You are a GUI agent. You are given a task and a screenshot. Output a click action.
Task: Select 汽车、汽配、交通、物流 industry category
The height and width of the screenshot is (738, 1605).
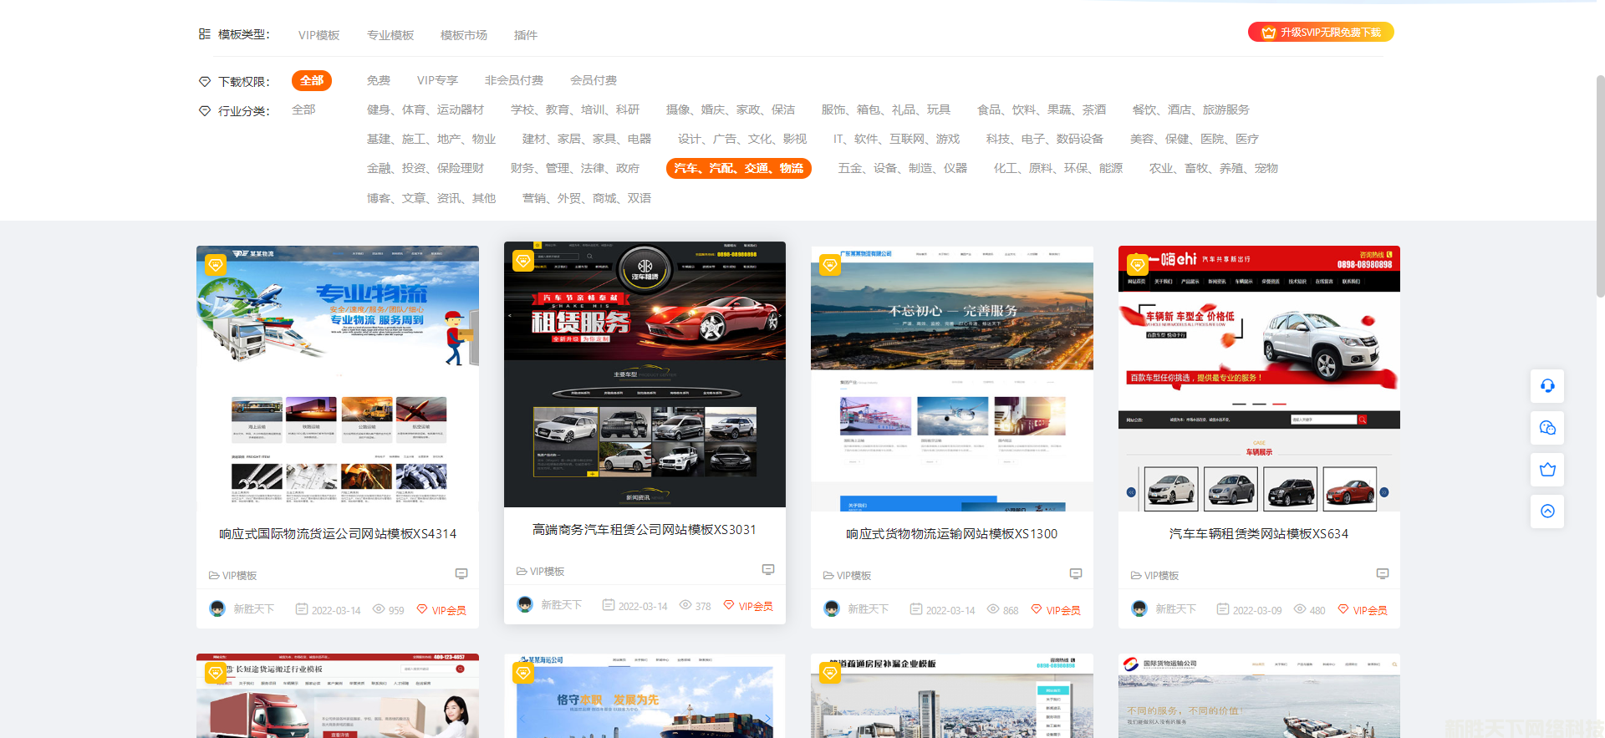(x=738, y=168)
